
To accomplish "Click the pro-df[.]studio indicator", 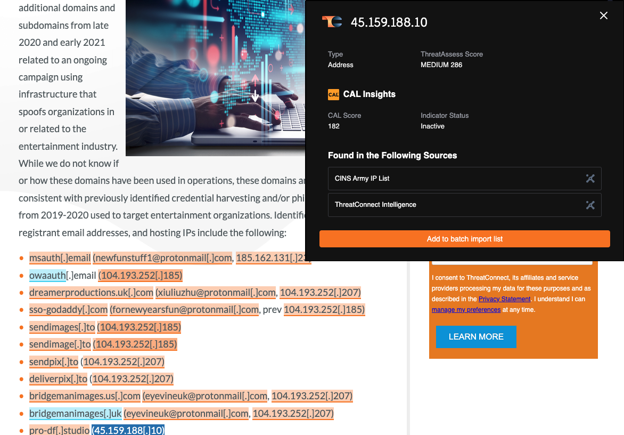I will (59, 430).
